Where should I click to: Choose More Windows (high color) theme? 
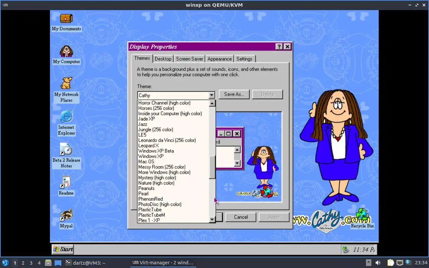pyautogui.click(x=174, y=173)
